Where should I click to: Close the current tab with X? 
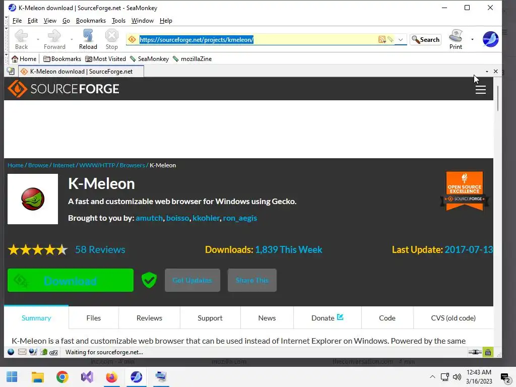[x=496, y=71]
